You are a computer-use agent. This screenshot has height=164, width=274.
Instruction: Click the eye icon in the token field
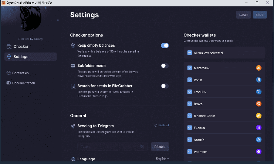pyautogui.click(x=142, y=147)
